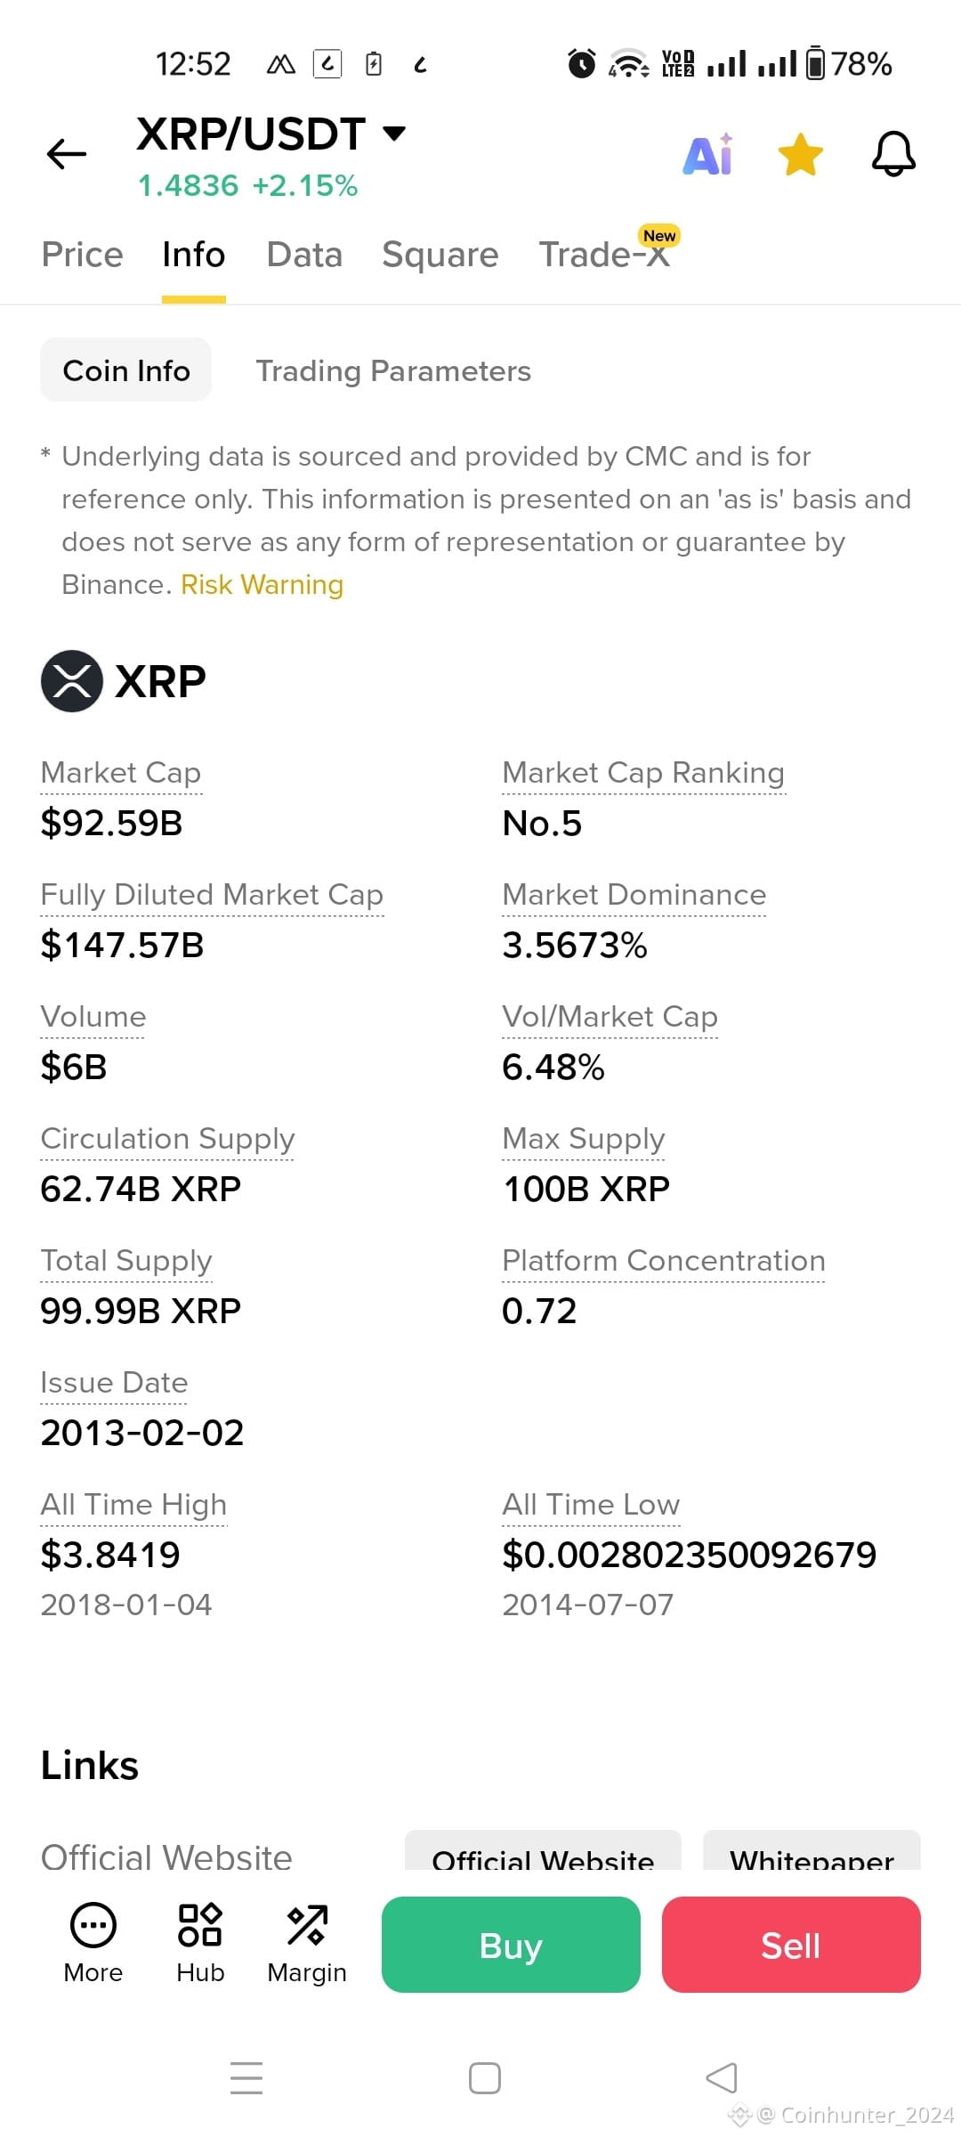Select the Trading Parameters sub-tab
The image size is (961, 2137).
[x=393, y=370]
